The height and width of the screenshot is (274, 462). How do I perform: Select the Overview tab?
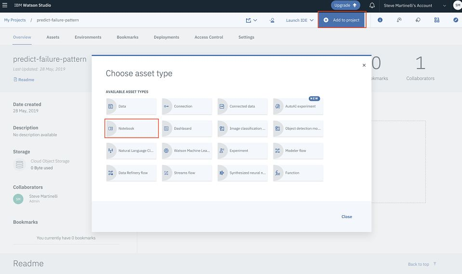tap(22, 37)
